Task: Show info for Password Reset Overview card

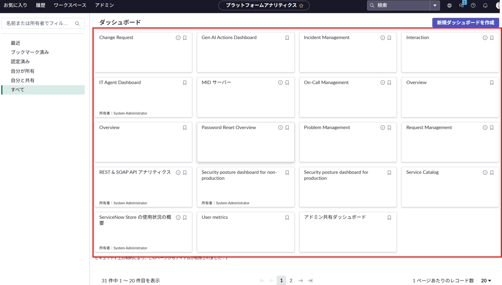Action: tap(280, 128)
